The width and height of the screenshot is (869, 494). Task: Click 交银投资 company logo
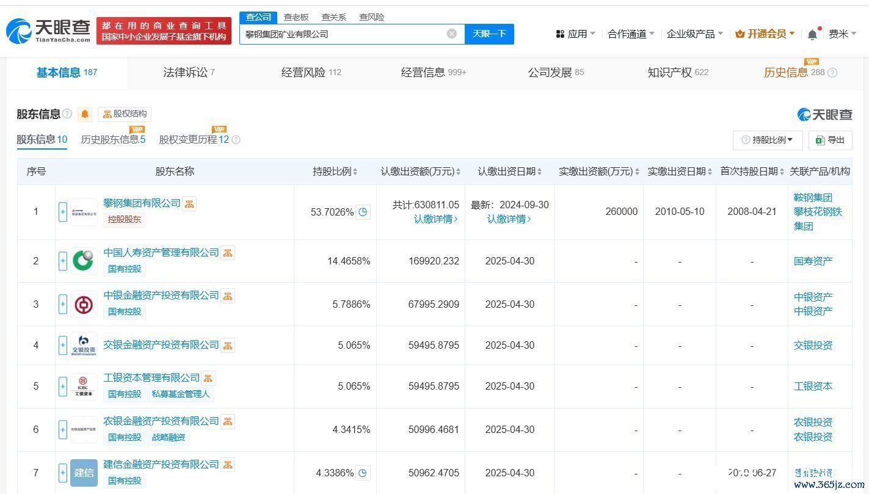tap(84, 346)
